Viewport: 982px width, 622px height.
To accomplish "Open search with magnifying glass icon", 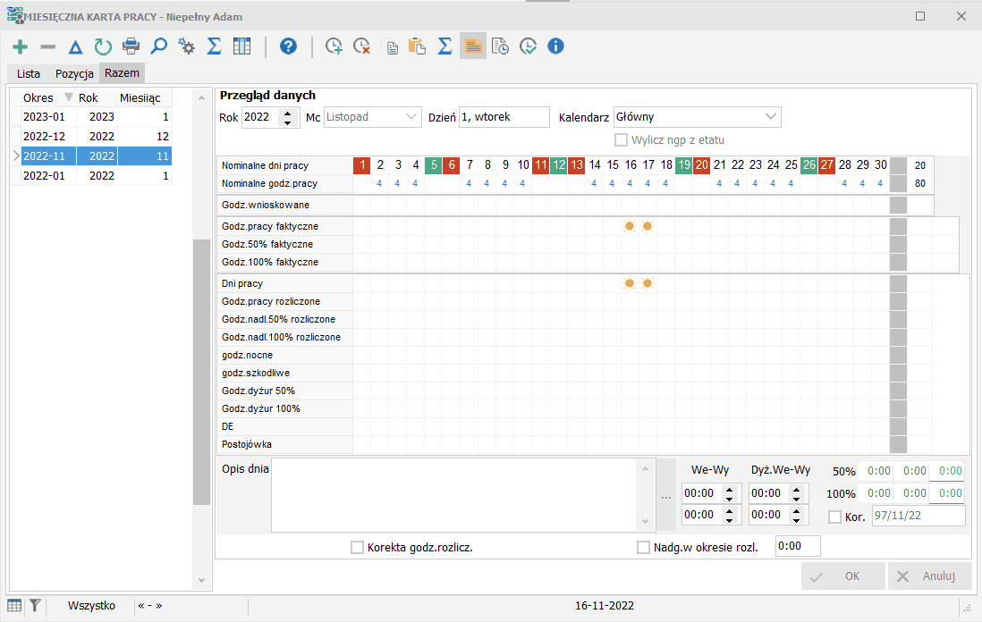I will coord(159,46).
